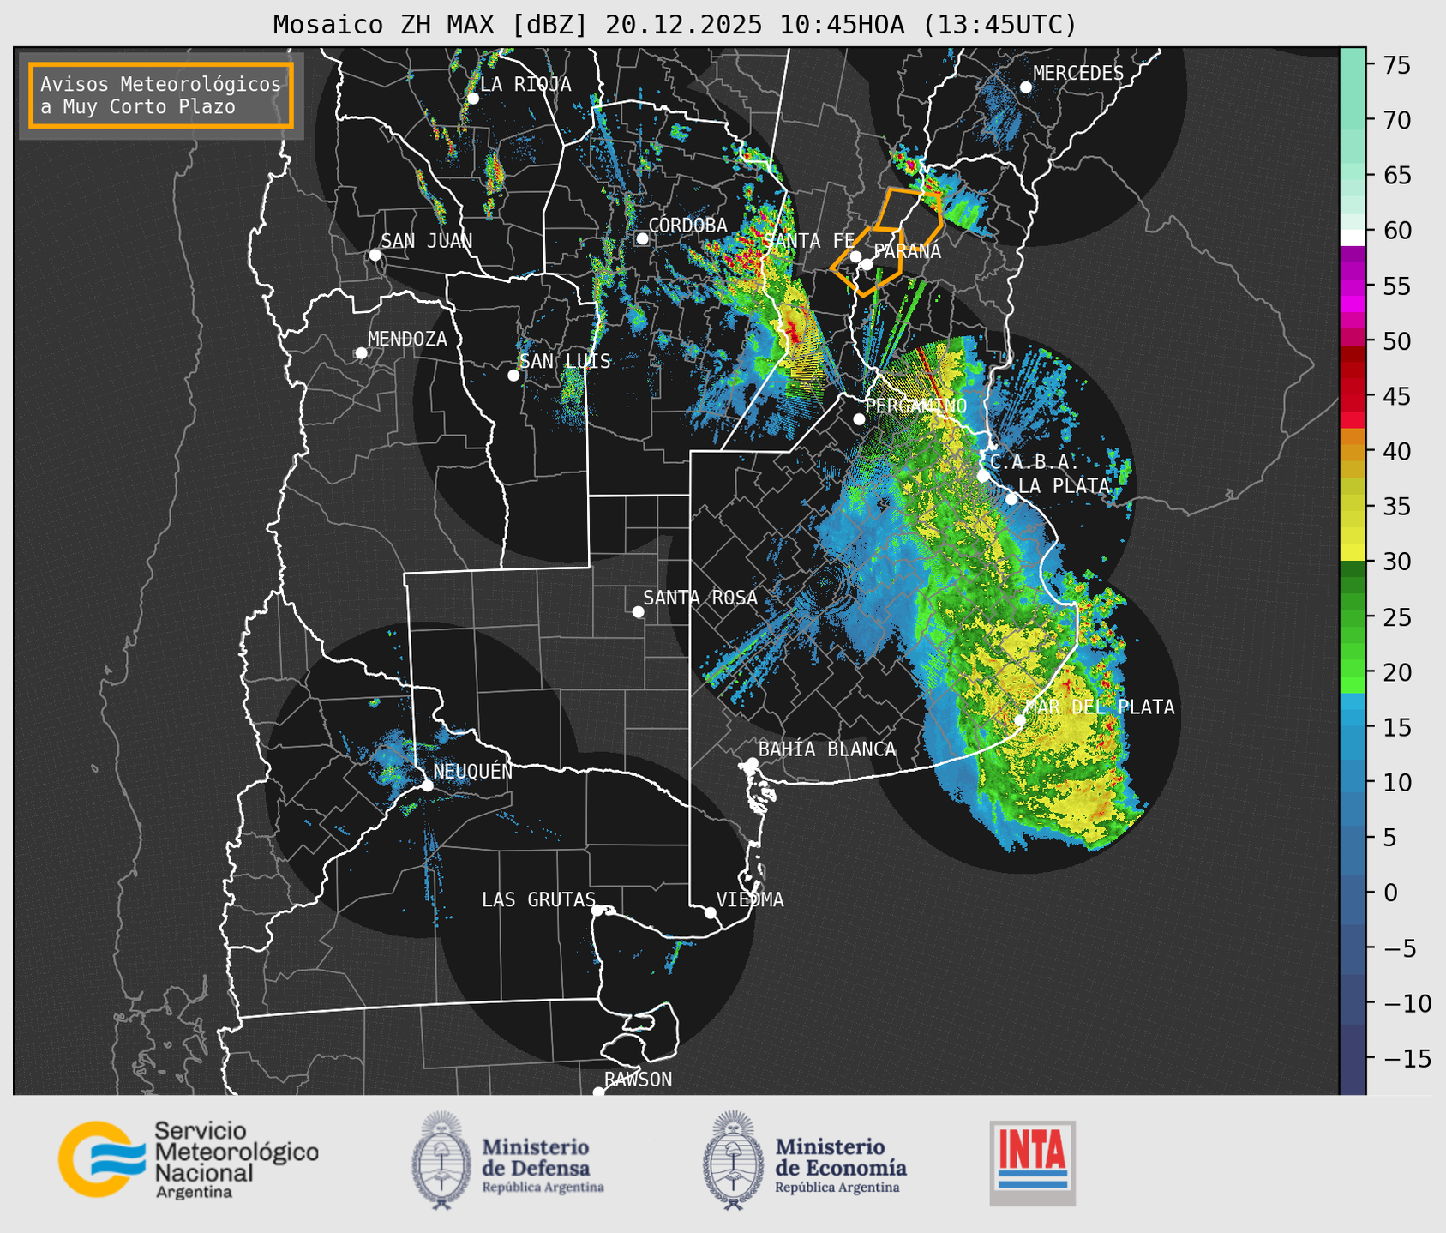Click the SAN LUIS city label
1446x1233 pixels.
(565, 361)
